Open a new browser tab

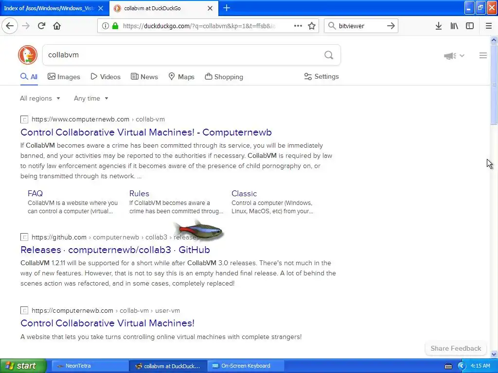(227, 8)
